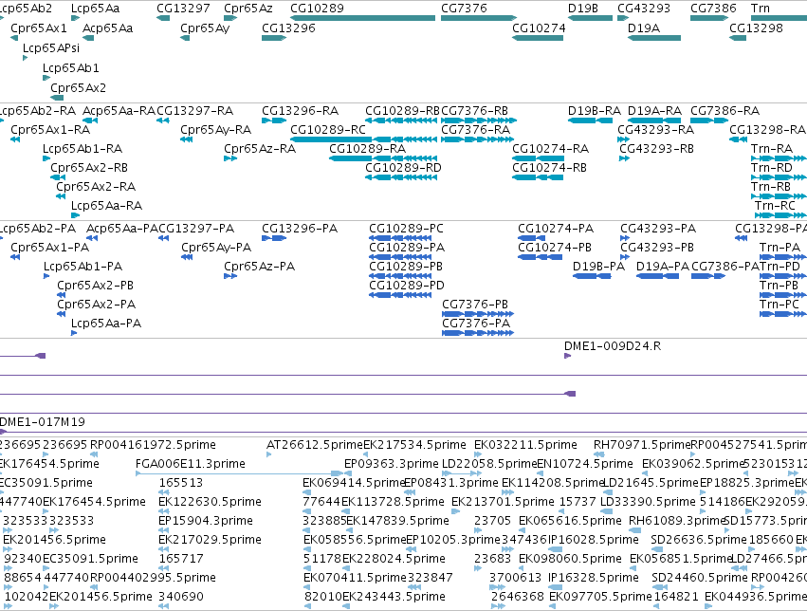Select transcript label D19B-RA
The height and width of the screenshot is (611, 807).
(x=595, y=111)
